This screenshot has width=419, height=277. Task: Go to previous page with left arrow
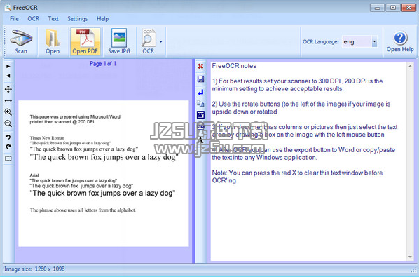pyautogui.click(x=8, y=76)
